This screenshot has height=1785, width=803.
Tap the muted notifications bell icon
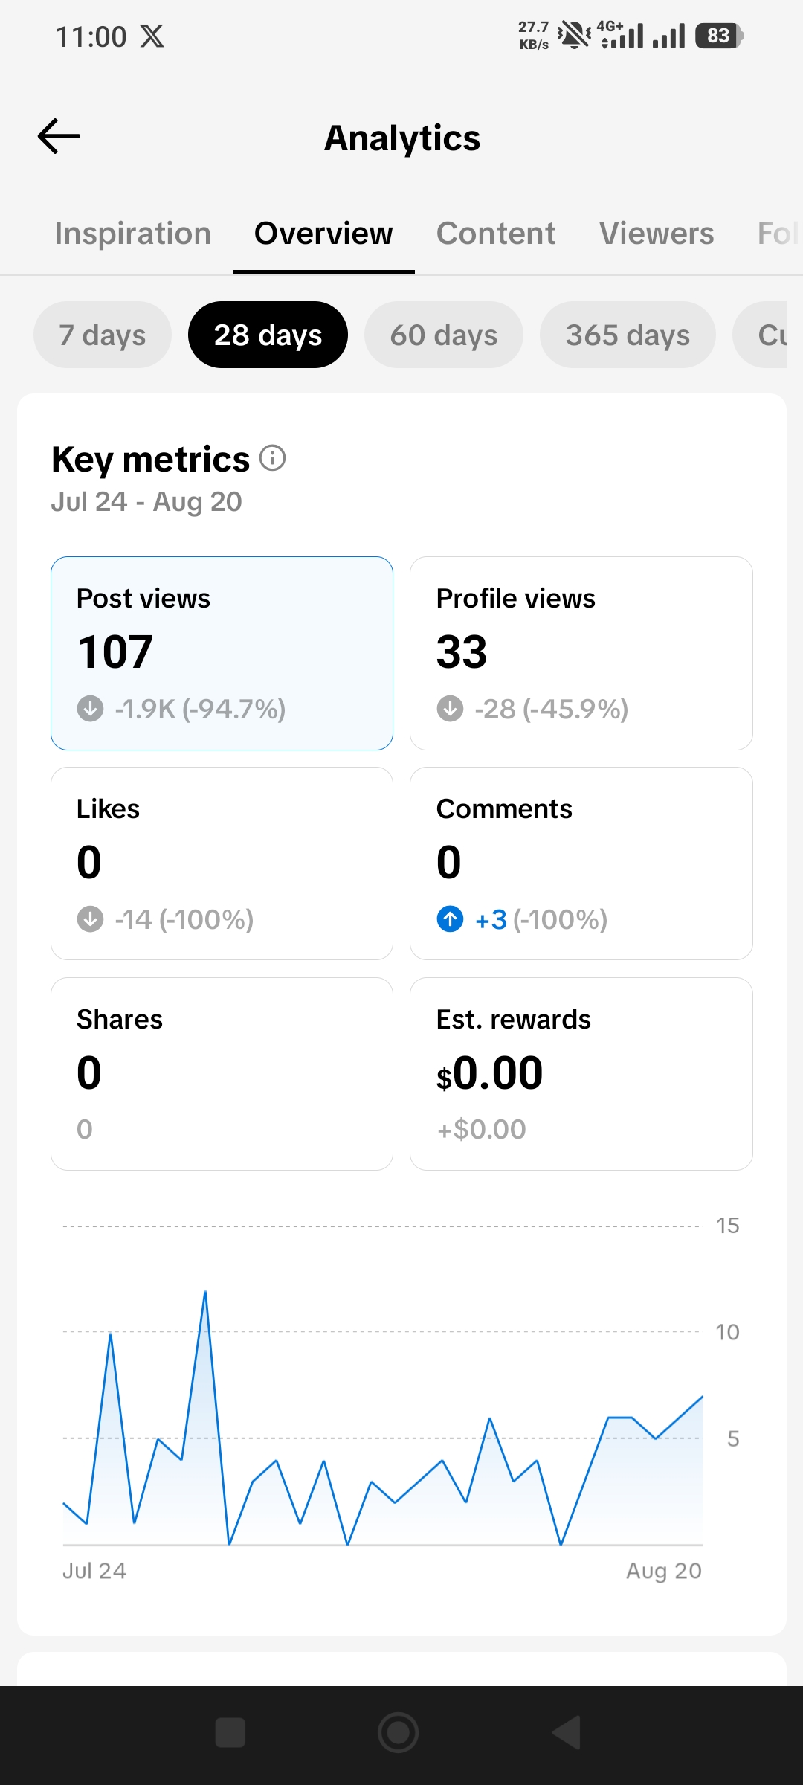(x=574, y=35)
